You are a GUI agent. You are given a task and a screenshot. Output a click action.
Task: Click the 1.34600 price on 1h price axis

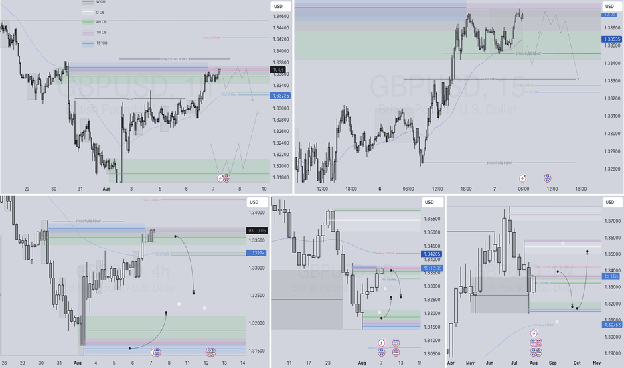pyautogui.click(x=281, y=17)
